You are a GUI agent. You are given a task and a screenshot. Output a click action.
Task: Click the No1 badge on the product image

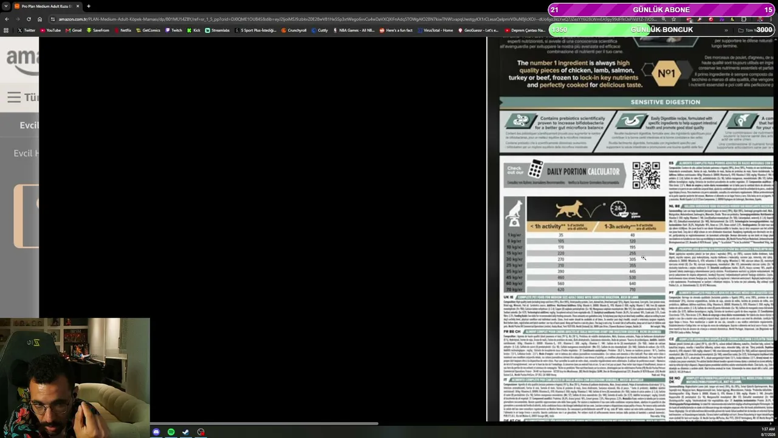(666, 74)
